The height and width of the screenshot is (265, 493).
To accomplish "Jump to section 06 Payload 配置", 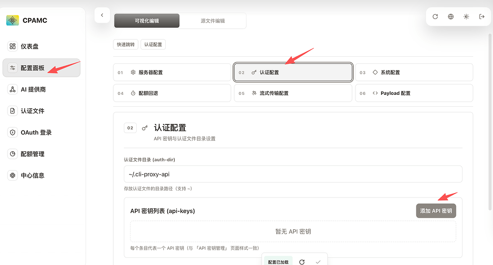I will 414,93.
